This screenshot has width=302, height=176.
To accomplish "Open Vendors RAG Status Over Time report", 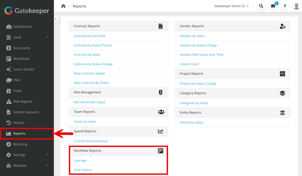I will pyautogui.click(x=201, y=54).
